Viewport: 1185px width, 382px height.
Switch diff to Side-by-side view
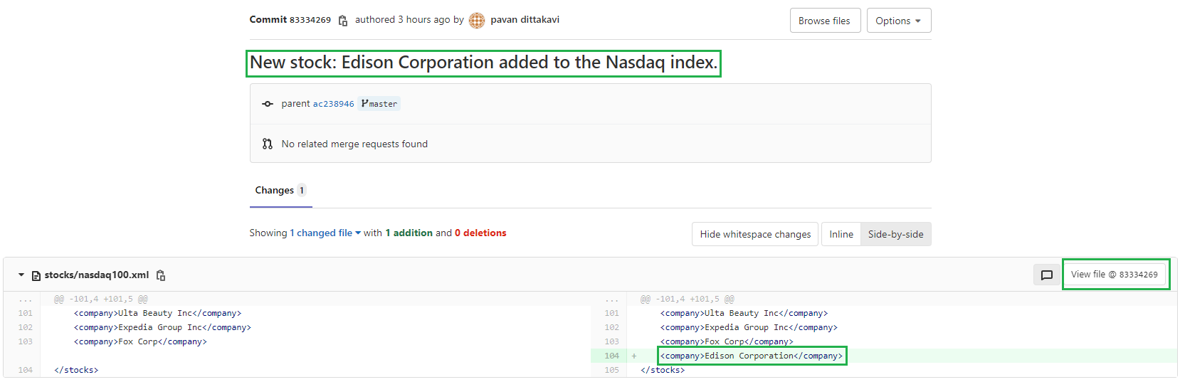(896, 234)
